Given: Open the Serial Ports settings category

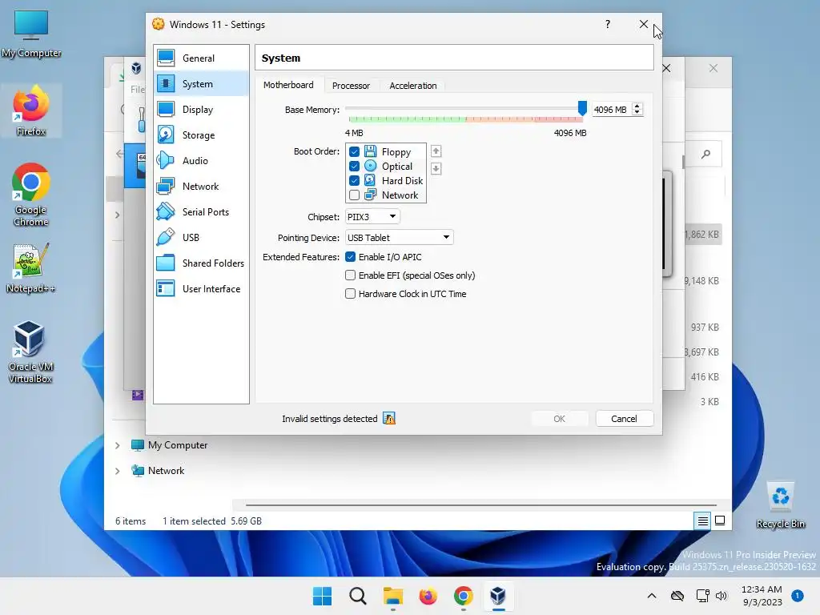Looking at the screenshot, I should click(x=201, y=211).
